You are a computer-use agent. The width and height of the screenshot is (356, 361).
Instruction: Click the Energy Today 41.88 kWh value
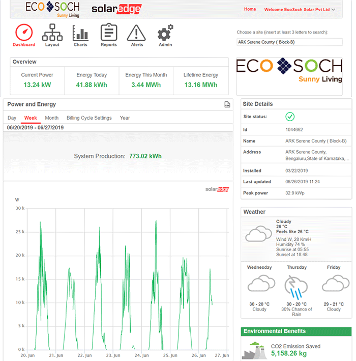coord(92,85)
